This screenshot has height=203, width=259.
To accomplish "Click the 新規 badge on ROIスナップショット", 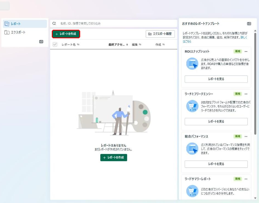I will point(238,51).
